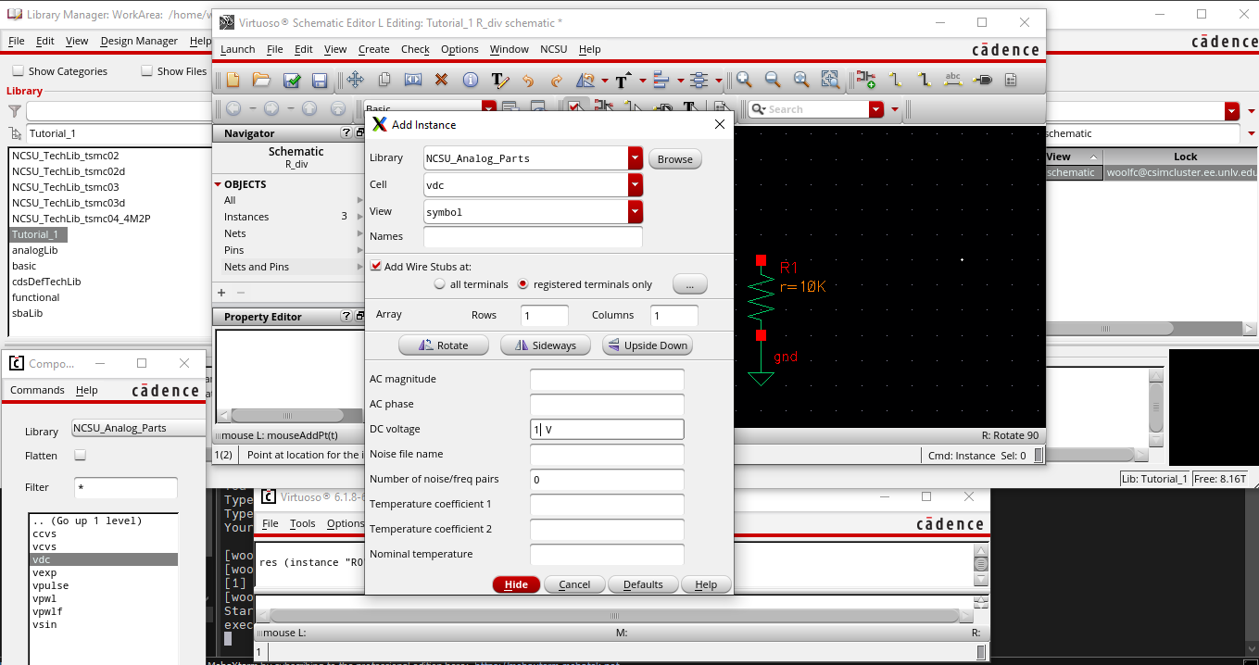Click the Copy tool icon
This screenshot has width=1259, height=665.
point(384,81)
